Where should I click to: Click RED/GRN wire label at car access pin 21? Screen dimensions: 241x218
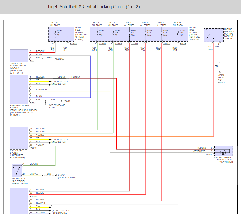(41, 129)
